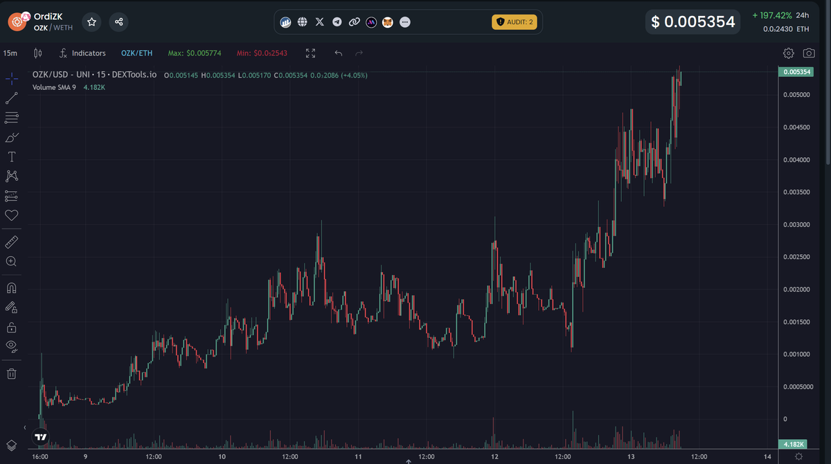
Task: Click the trash remove drawings icon
Action: 12,374
